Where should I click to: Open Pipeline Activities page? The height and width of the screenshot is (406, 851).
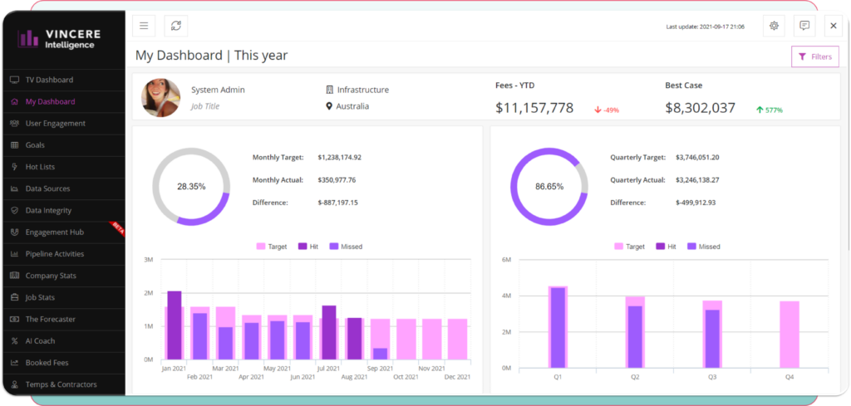[x=55, y=254]
